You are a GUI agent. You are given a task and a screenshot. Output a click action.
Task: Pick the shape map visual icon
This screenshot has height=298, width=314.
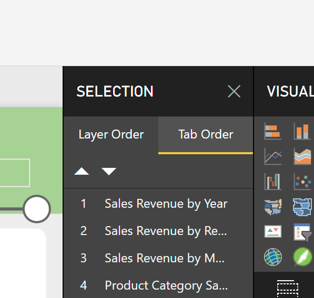(x=273, y=207)
